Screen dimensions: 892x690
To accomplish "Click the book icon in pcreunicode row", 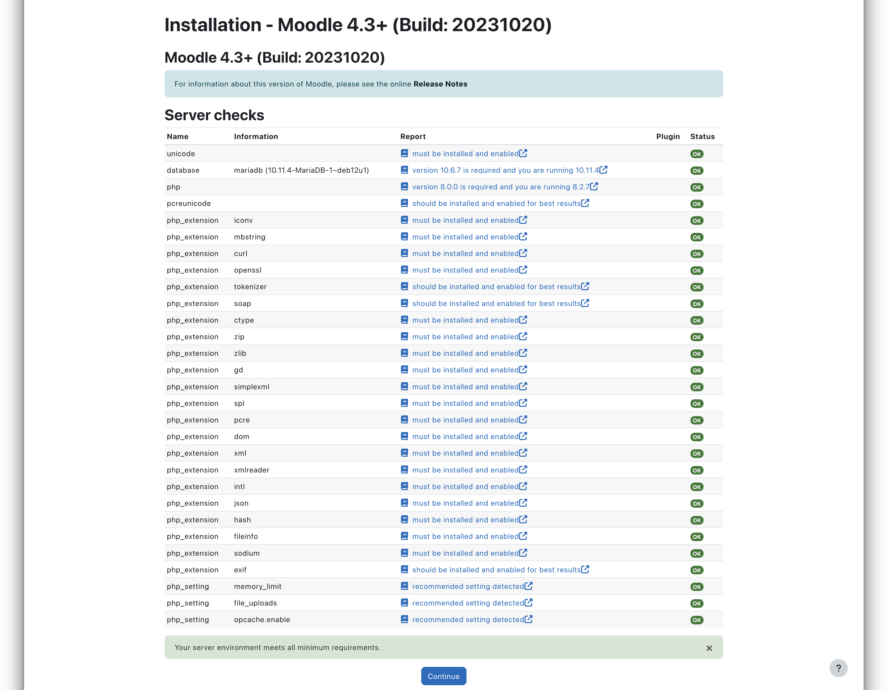I will 404,203.
